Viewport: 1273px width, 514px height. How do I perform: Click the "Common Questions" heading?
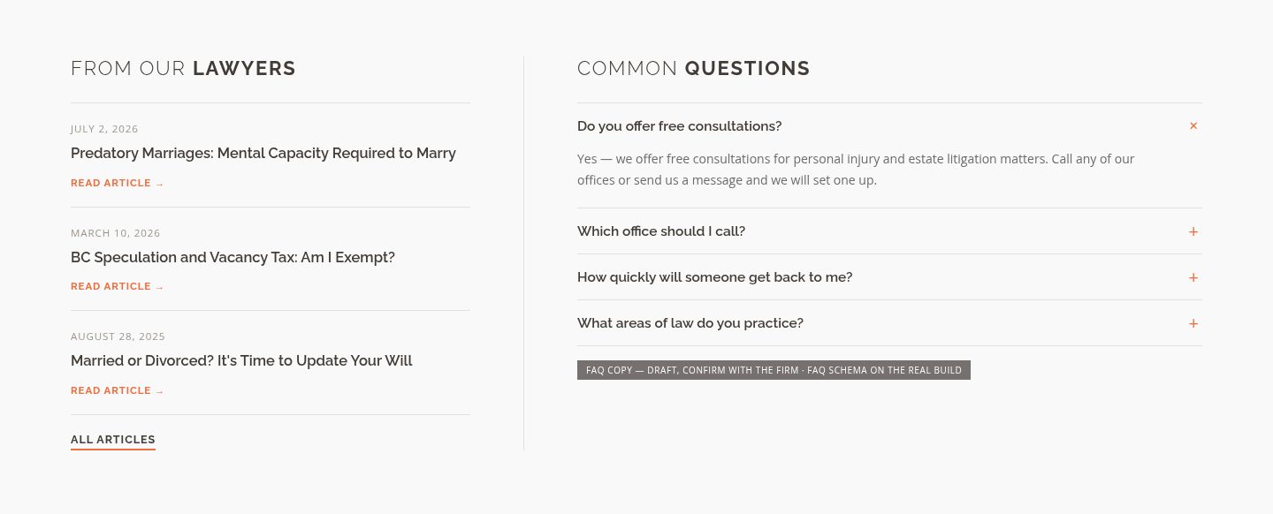[694, 68]
